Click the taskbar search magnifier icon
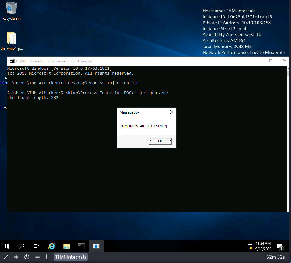Image resolution: width=291 pixels, height=263 pixels. (22, 246)
